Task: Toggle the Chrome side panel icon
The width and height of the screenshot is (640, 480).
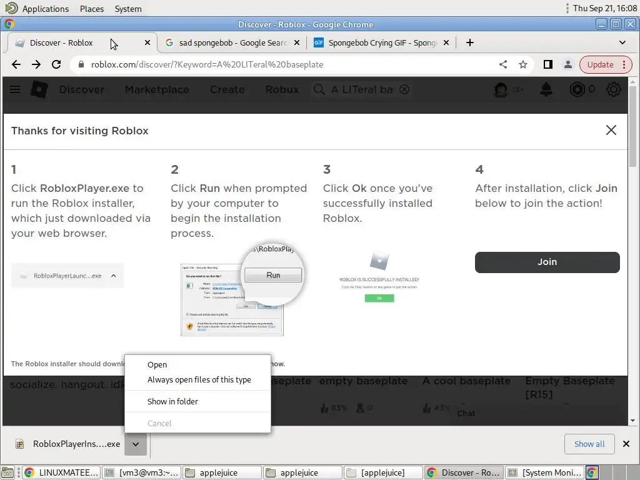Action: click(547, 64)
